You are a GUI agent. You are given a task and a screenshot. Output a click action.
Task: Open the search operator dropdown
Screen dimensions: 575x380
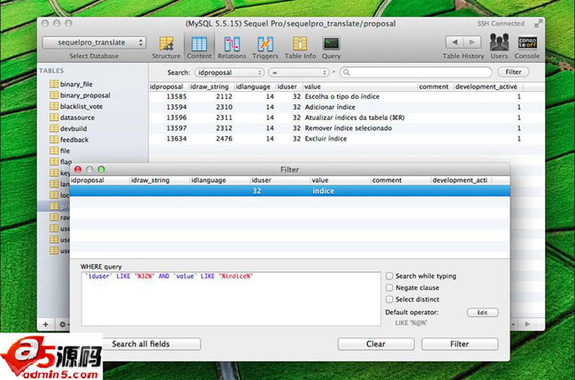click(x=298, y=72)
